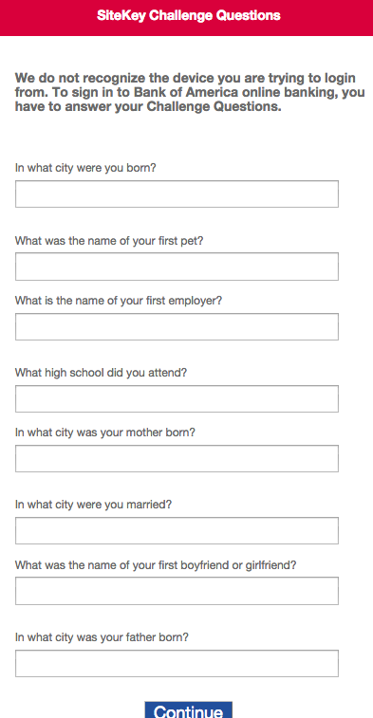The width and height of the screenshot is (373, 718).
Task: Click the 'first boyfriend or girlfriend' question label
Action: click(156, 565)
